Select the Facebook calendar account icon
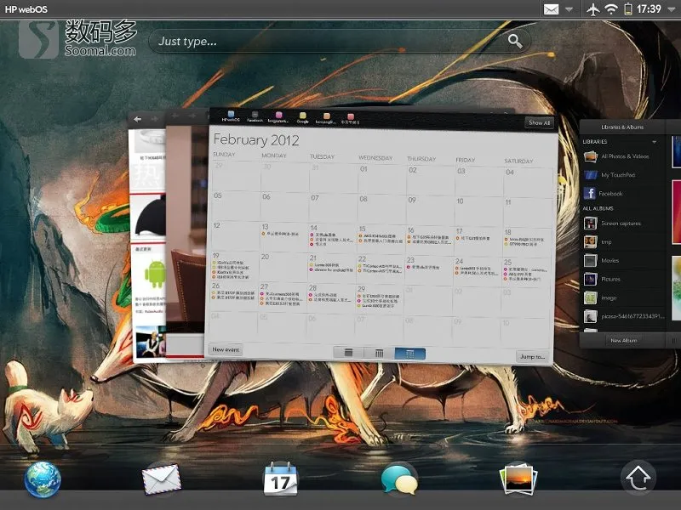 (x=255, y=116)
